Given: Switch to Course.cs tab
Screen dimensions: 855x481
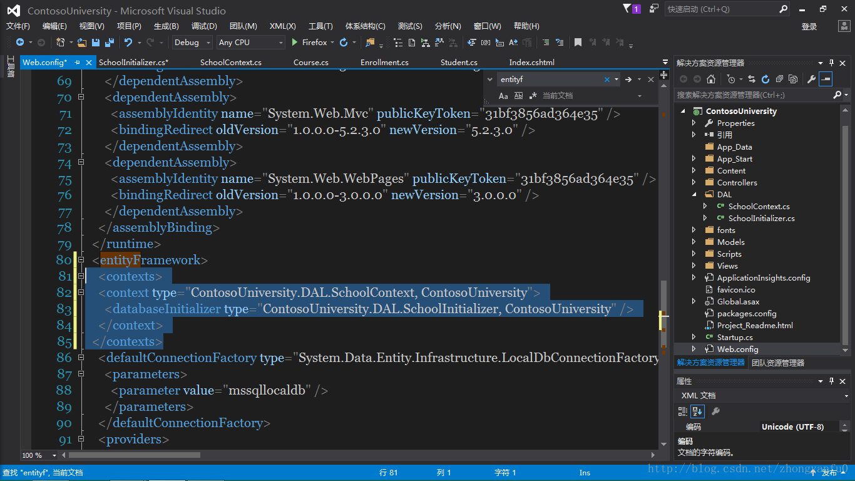Looking at the screenshot, I should (x=311, y=63).
